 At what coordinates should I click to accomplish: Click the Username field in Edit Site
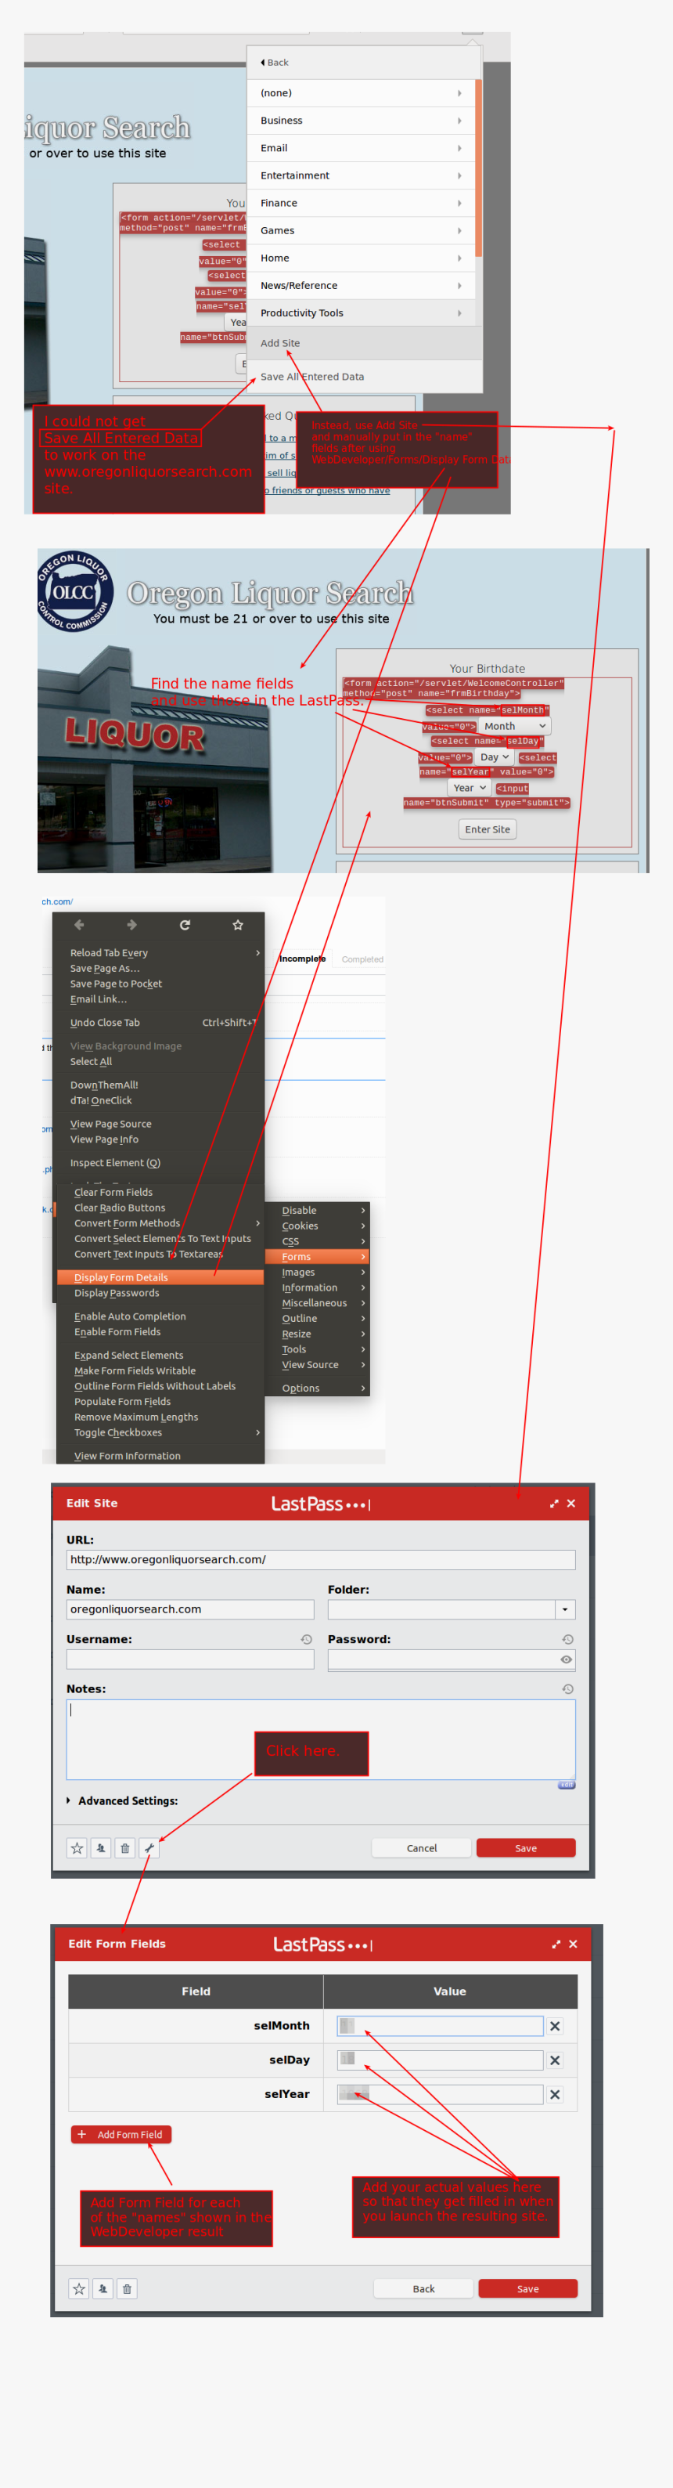pyautogui.click(x=190, y=1659)
